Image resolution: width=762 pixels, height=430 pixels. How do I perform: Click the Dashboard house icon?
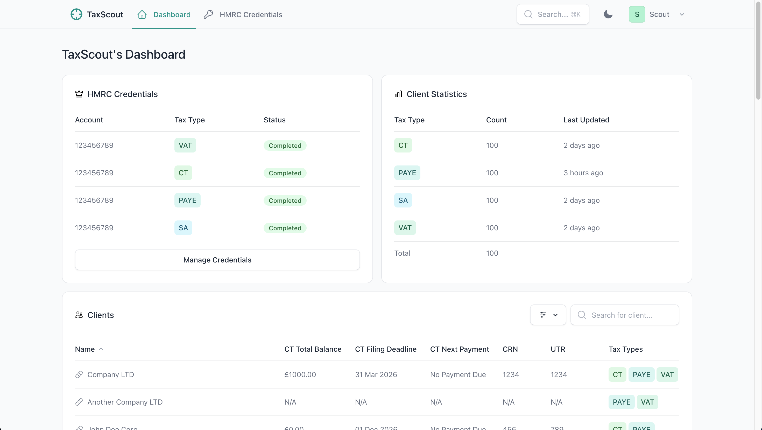pos(142,15)
